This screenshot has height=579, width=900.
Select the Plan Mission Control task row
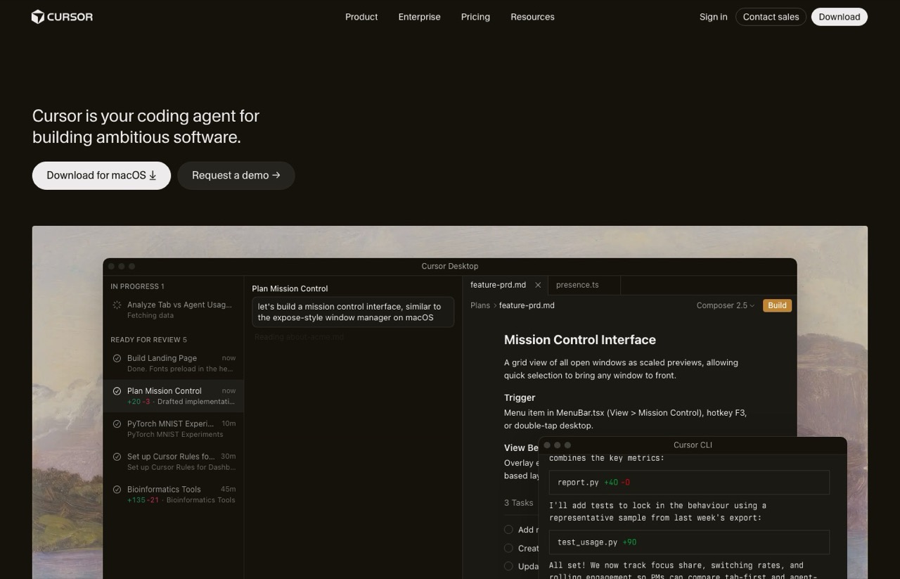pyautogui.click(x=173, y=396)
